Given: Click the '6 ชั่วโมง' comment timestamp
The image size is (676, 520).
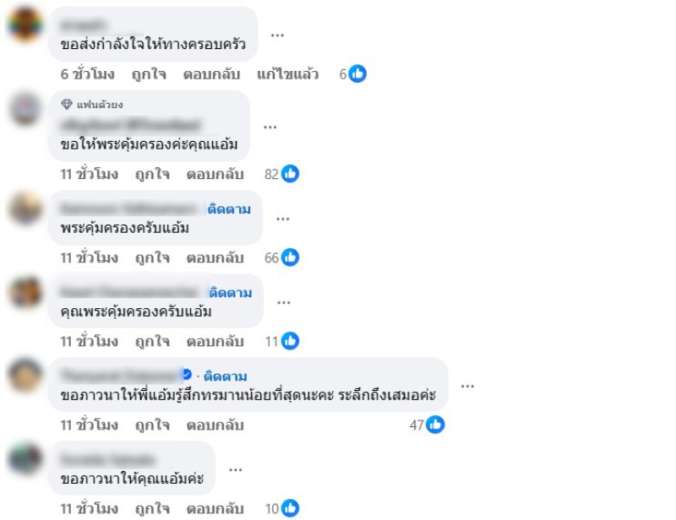Looking at the screenshot, I should tap(88, 74).
